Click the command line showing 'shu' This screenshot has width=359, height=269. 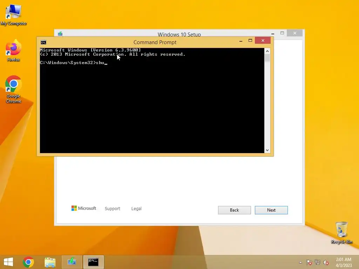pyautogui.click(x=74, y=63)
